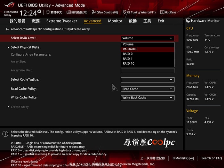This screenshot has height=168, width=224.
Task: Choose Volume in RAID level list
Action: tap(148, 44)
